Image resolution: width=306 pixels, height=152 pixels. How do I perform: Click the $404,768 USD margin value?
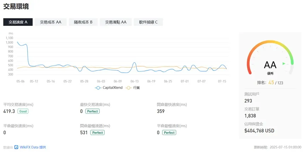tap(259, 130)
